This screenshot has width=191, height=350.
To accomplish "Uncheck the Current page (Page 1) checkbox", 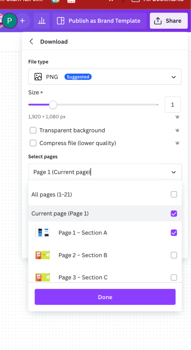I will pyautogui.click(x=174, y=213).
